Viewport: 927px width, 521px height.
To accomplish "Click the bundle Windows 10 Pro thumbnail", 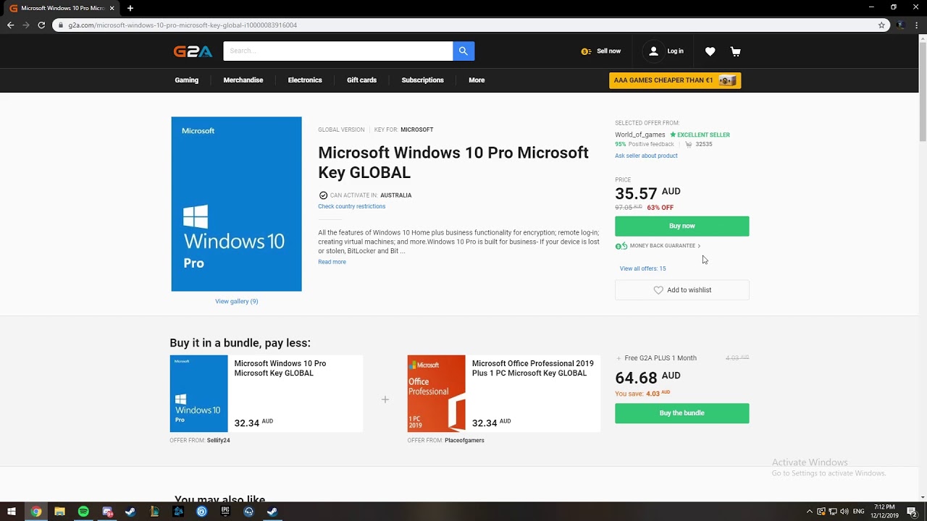I will pyautogui.click(x=199, y=394).
